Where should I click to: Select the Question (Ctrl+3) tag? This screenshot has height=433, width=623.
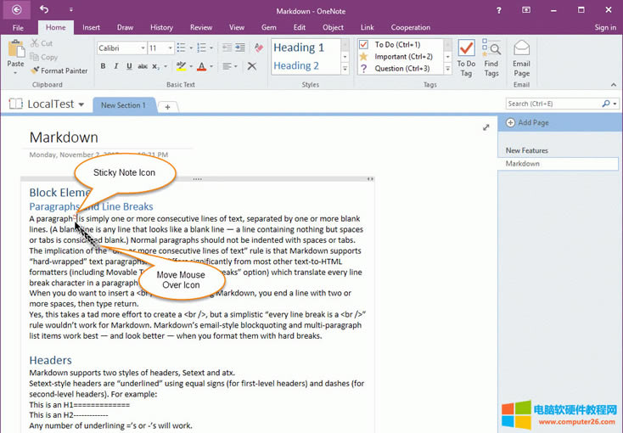(x=364, y=68)
